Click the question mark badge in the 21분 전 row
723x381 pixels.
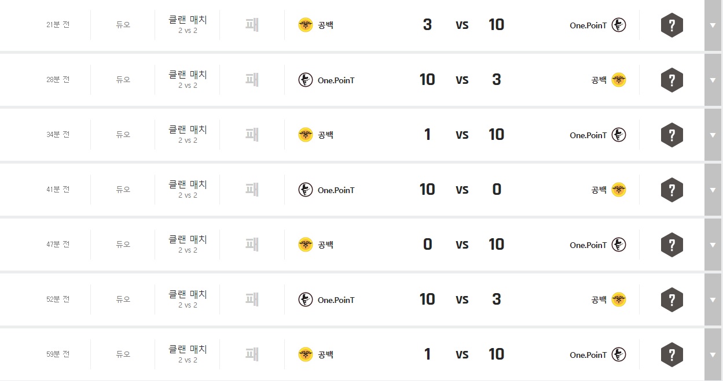(671, 25)
